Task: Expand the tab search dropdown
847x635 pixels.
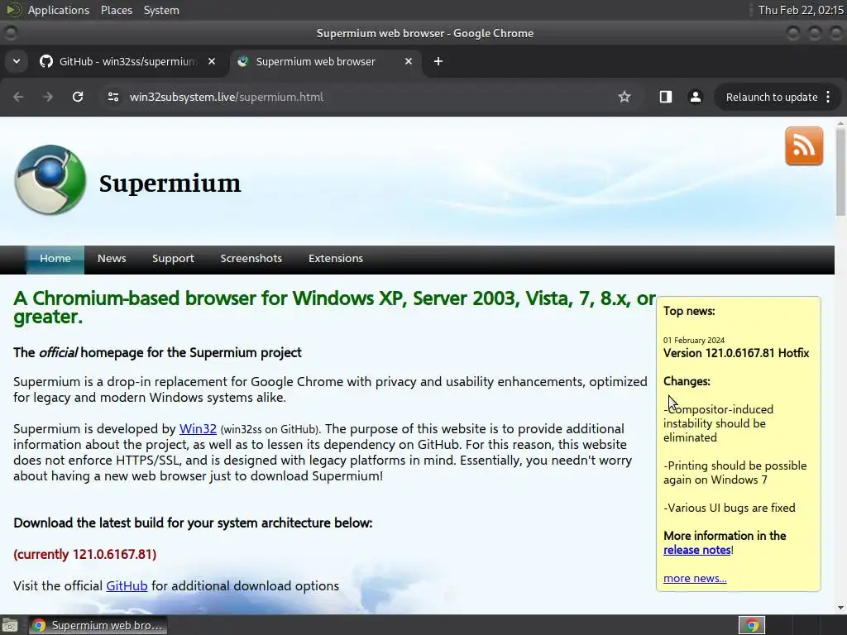Action: pos(17,61)
